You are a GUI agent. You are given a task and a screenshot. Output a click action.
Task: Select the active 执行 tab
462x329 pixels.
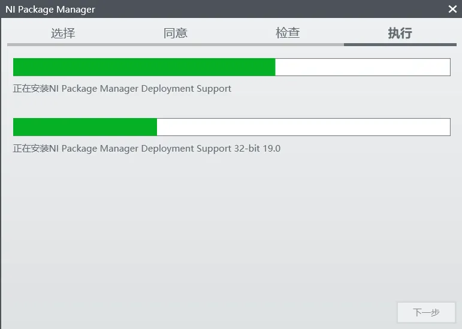click(x=400, y=33)
